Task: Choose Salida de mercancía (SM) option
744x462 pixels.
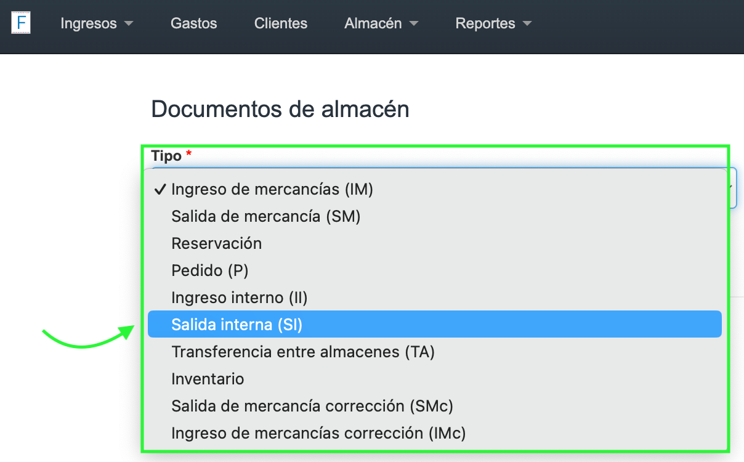Action: tap(266, 216)
